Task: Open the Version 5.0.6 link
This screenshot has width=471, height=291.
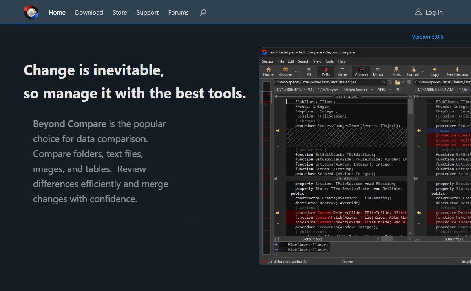Action: pos(427,37)
